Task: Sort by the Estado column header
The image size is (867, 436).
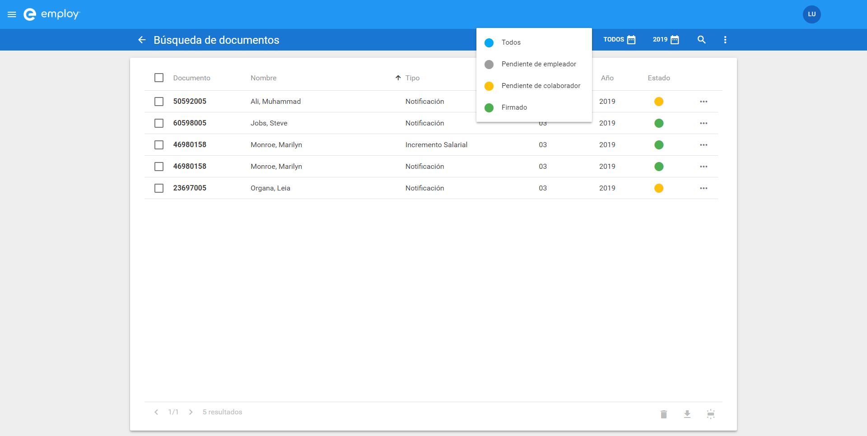Action: point(659,78)
